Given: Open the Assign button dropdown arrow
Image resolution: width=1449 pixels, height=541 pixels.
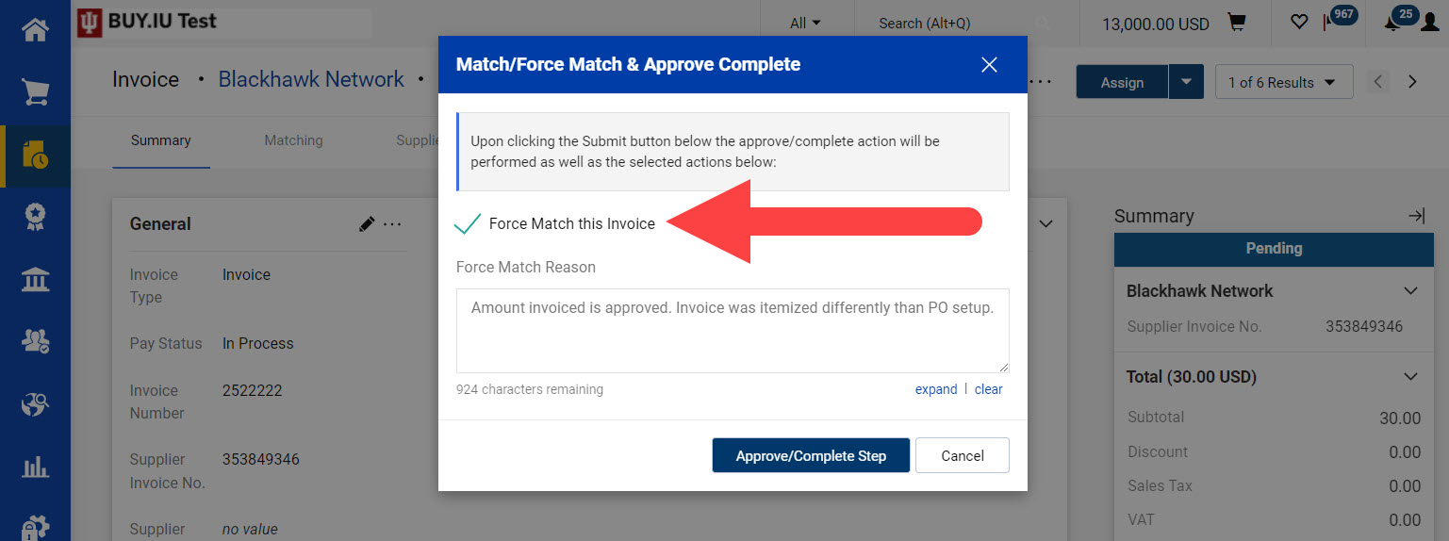Looking at the screenshot, I should click(1186, 82).
